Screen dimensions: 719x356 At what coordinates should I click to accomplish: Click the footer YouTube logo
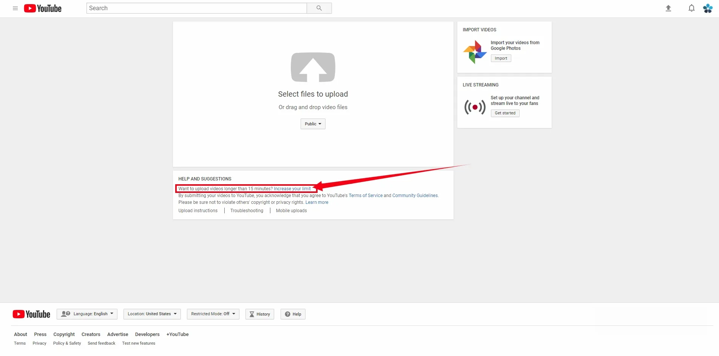[31, 314]
